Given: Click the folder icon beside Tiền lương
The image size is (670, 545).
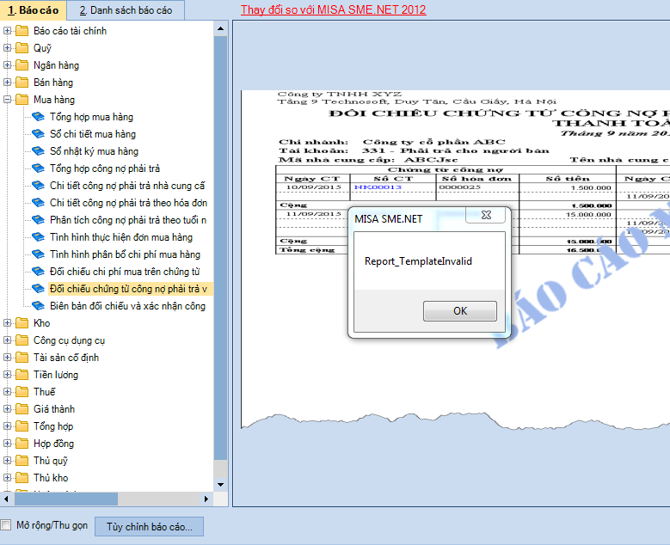Looking at the screenshot, I should tap(22, 375).
